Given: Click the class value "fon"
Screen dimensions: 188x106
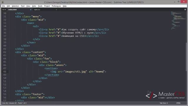Looking at the screenshot, I should pos(47,59).
